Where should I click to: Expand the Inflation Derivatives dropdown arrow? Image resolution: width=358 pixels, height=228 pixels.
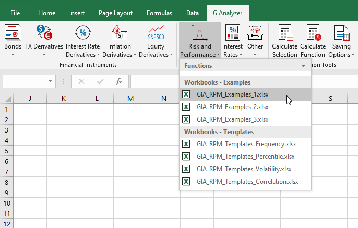pos(135,55)
